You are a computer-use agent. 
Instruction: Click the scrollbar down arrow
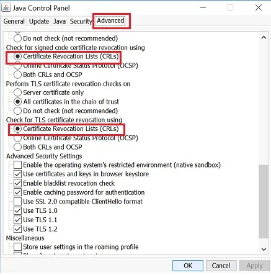pos(264,249)
